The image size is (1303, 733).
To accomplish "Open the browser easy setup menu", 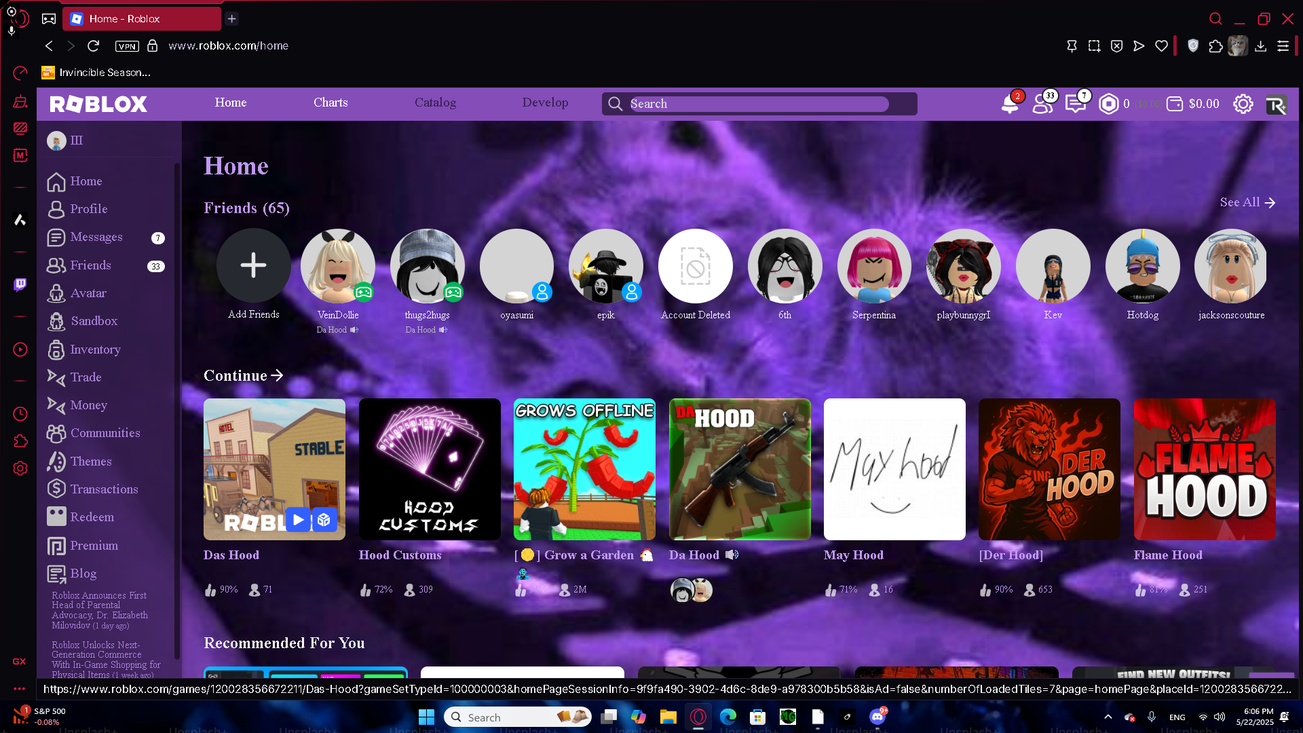I will click(x=1283, y=45).
